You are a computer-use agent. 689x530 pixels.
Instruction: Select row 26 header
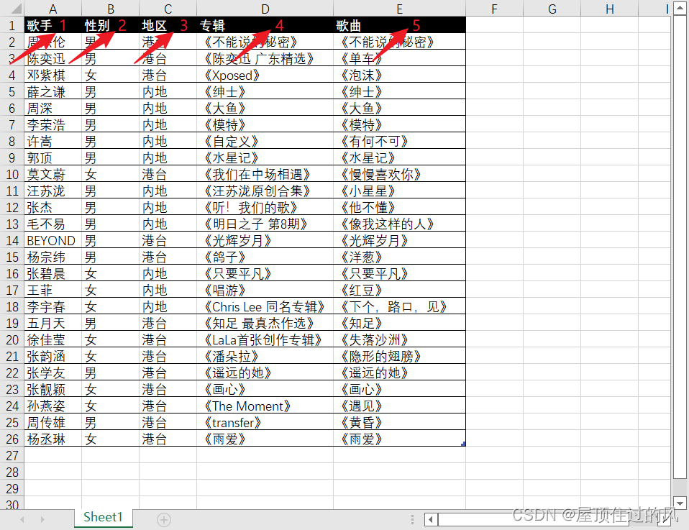[12, 439]
